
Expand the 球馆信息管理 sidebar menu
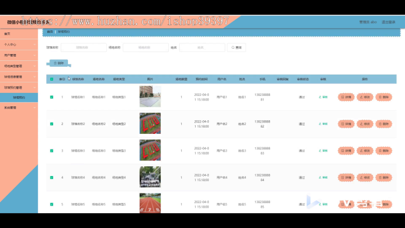19,77
